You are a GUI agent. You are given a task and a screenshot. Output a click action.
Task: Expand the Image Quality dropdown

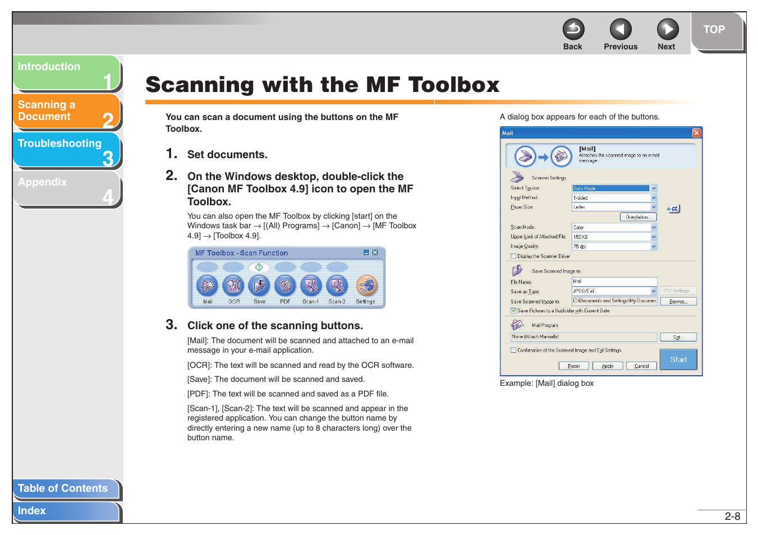click(x=654, y=246)
